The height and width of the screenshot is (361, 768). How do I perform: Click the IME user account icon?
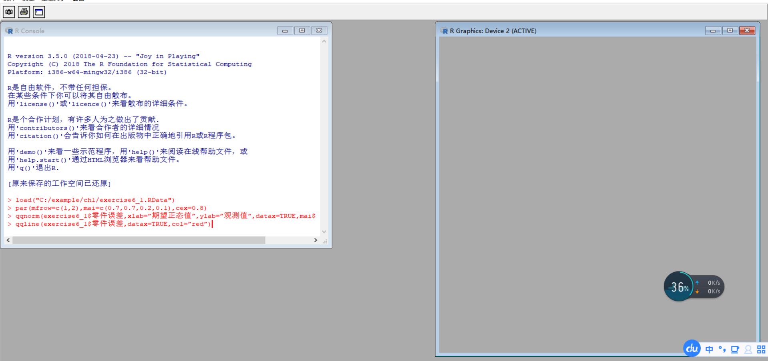click(x=748, y=350)
